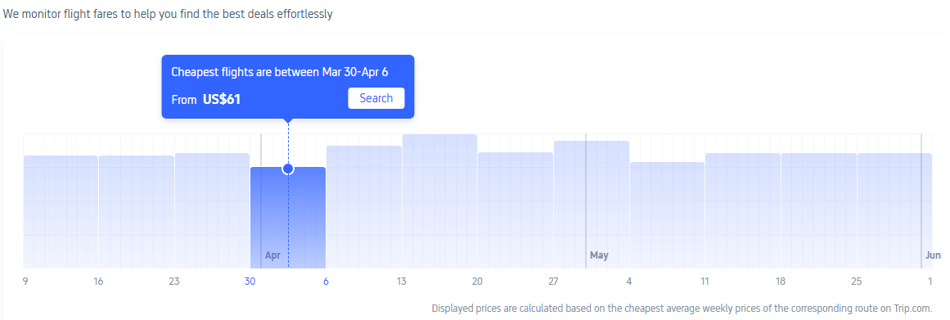Select the price bar for May 4-11
The width and height of the screenshot is (950, 320).
tap(667, 215)
